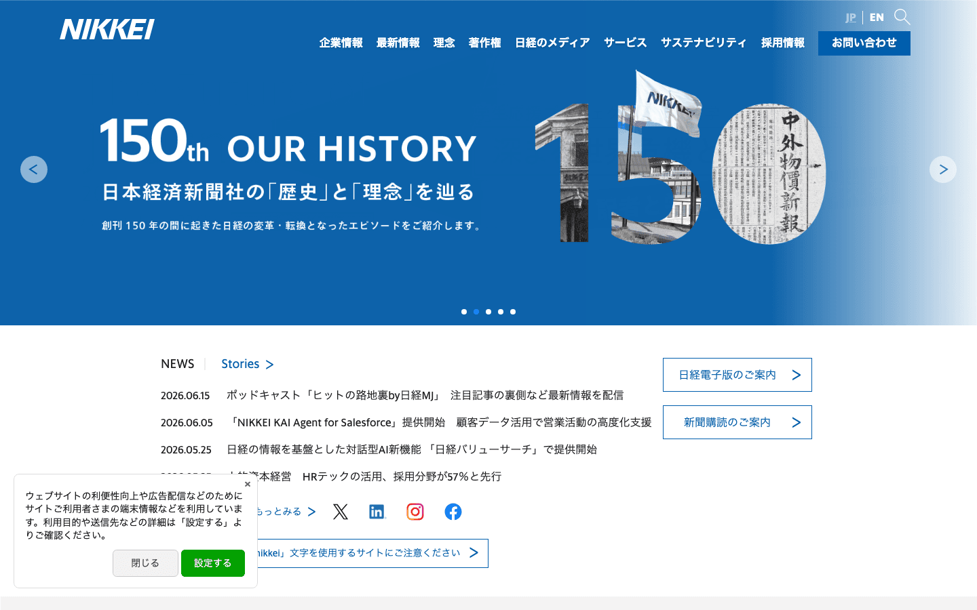Go to previous carousel slide
977x610 pixels.
click(34, 169)
